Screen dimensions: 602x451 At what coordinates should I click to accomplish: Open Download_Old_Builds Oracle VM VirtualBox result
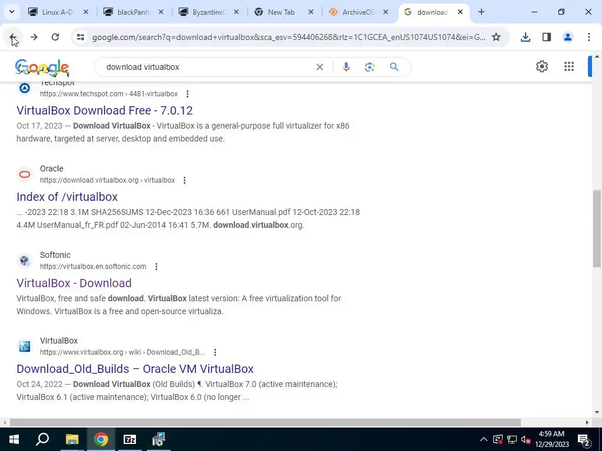135,369
